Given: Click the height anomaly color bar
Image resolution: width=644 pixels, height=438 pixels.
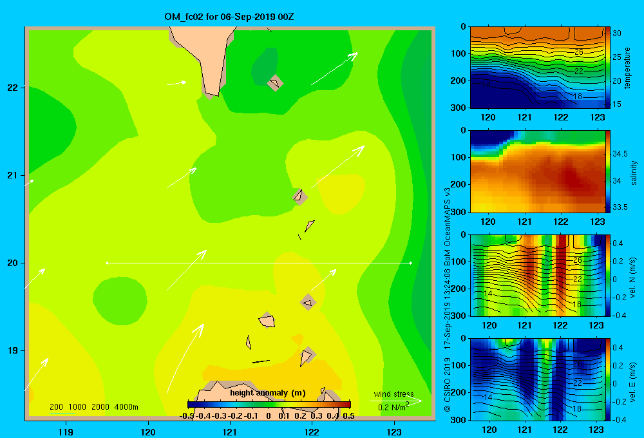Looking at the screenshot, I should [x=269, y=405].
